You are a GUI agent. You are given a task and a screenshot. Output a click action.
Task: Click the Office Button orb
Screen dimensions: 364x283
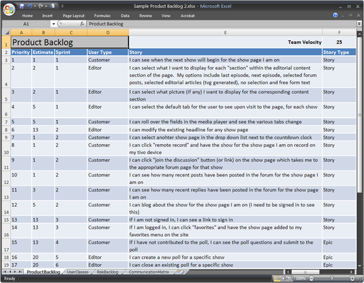pyautogui.click(x=10, y=9)
